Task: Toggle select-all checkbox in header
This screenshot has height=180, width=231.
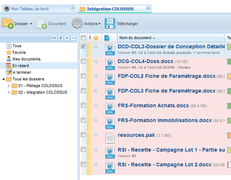Action: [x=83, y=38]
